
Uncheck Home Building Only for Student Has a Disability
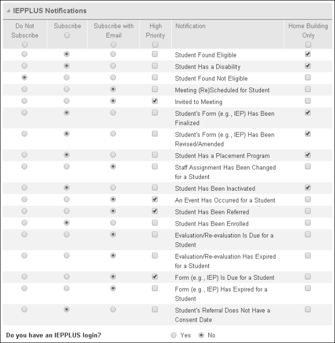[308, 66]
